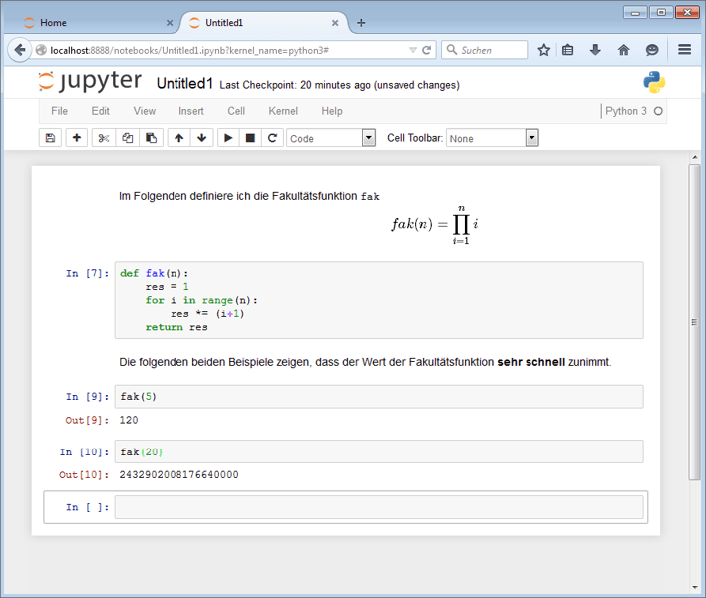Cut selected cell with scissors icon

[x=103, y=138]
